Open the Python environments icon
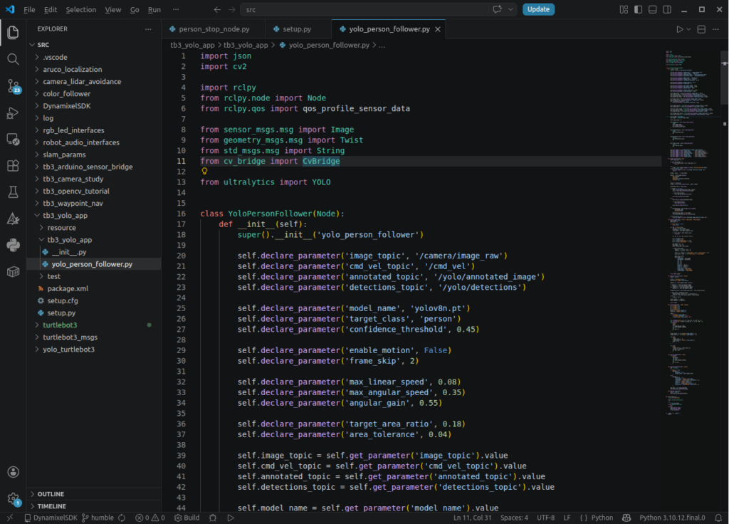 [13, 245]
